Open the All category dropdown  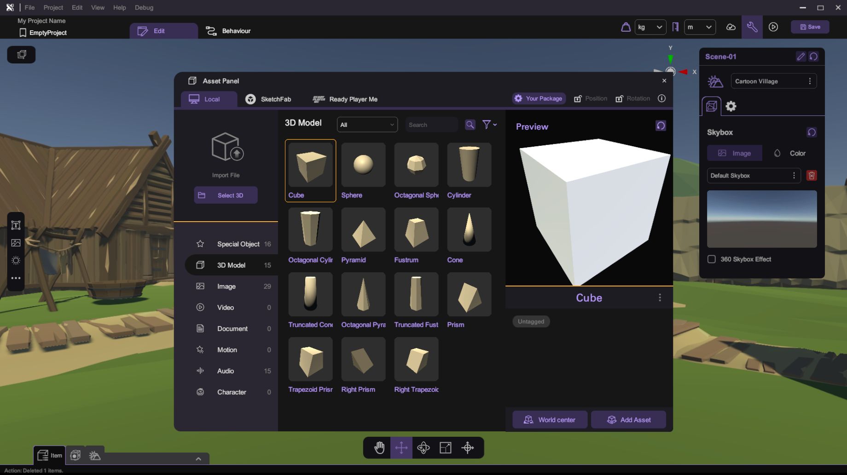pos(367,125)
